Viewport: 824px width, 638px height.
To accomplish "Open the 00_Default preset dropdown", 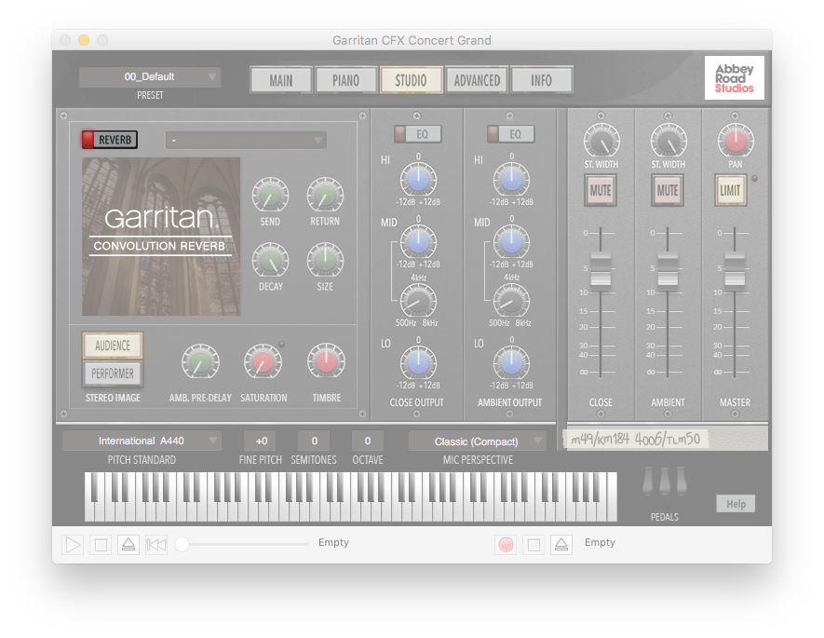I will pyautogui.click(x=150, y=77).
